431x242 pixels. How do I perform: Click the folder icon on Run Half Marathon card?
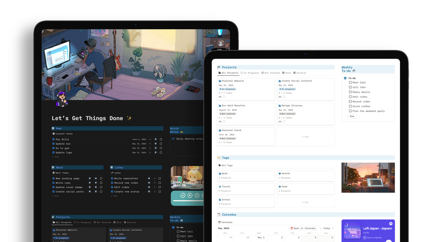coord(220,106)
